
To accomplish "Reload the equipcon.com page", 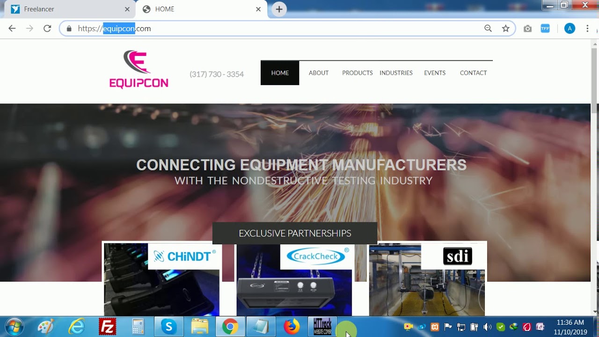I will click(x=47, y=29).
